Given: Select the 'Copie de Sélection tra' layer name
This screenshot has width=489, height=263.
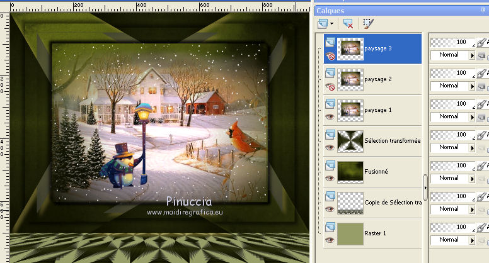Looking at the screenshot, I should click(393, 203).
